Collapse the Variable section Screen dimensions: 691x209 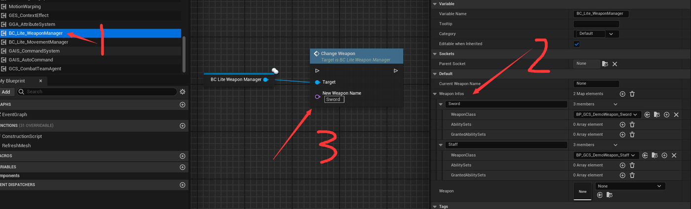435,4
